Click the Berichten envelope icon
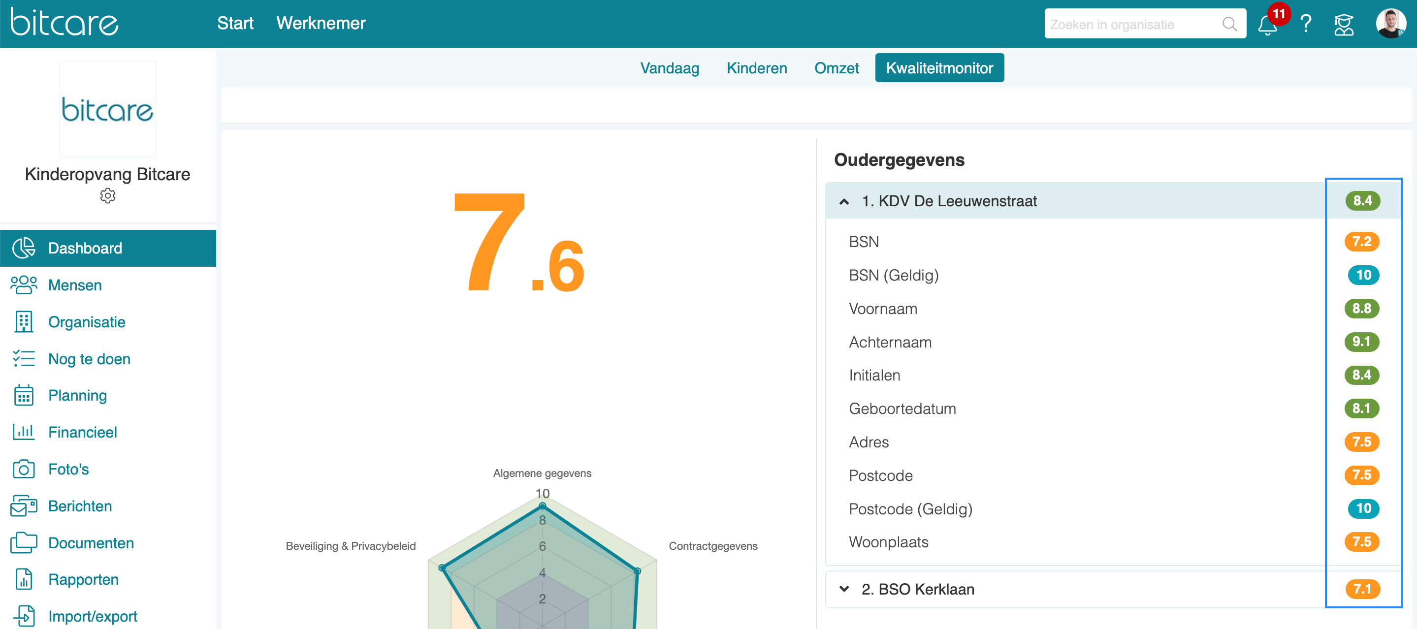1417x629 pixels. coord(24,506)
